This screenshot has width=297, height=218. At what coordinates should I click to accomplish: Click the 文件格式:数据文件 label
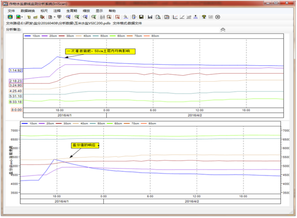tap(127, 23)
